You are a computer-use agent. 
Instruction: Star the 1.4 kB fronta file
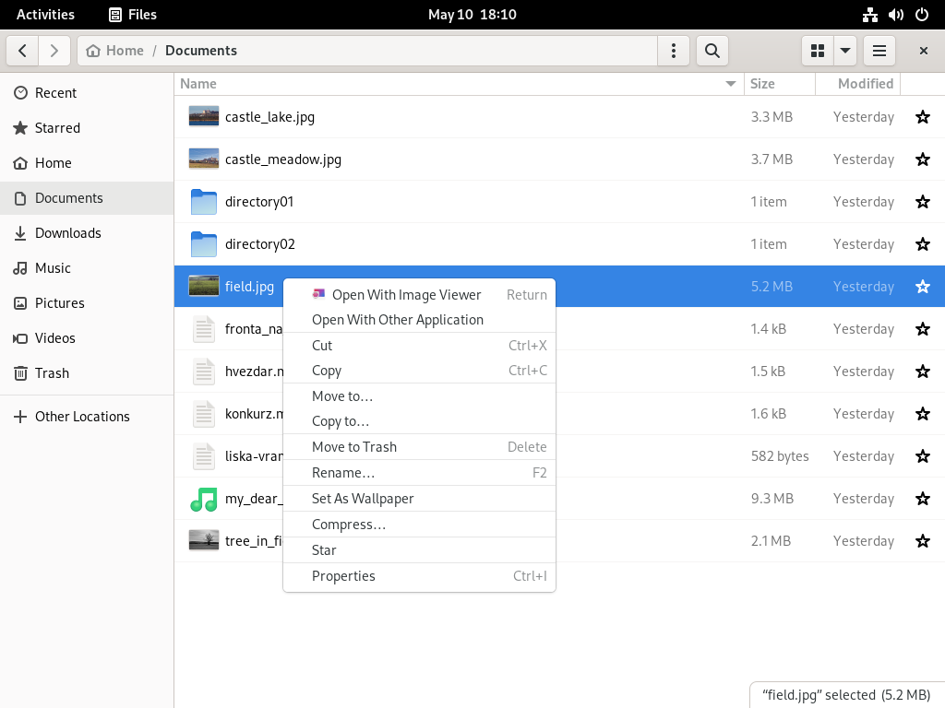point(923,329)
